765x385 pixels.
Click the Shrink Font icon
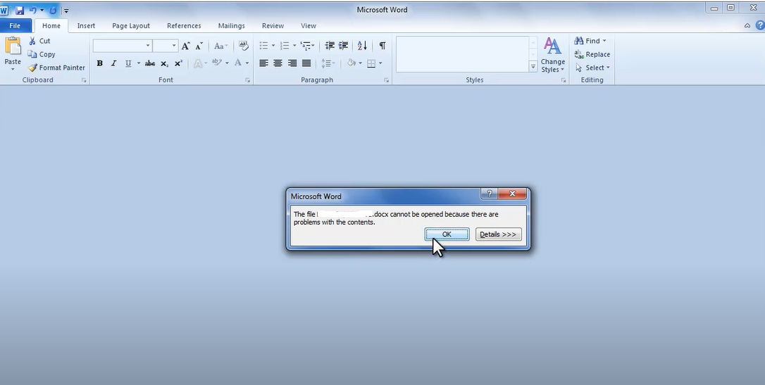coord(199,46)
